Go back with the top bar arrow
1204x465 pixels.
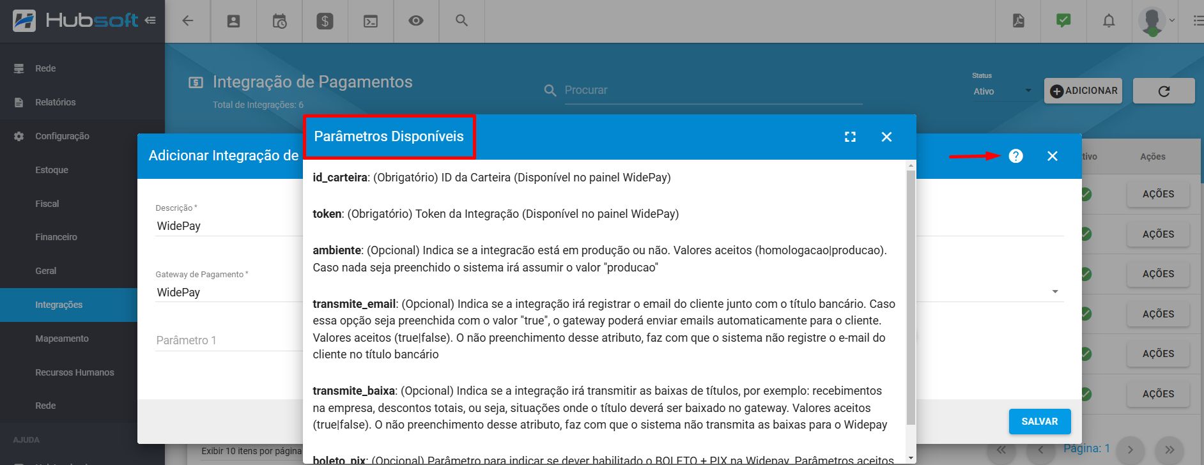(188, 21)
